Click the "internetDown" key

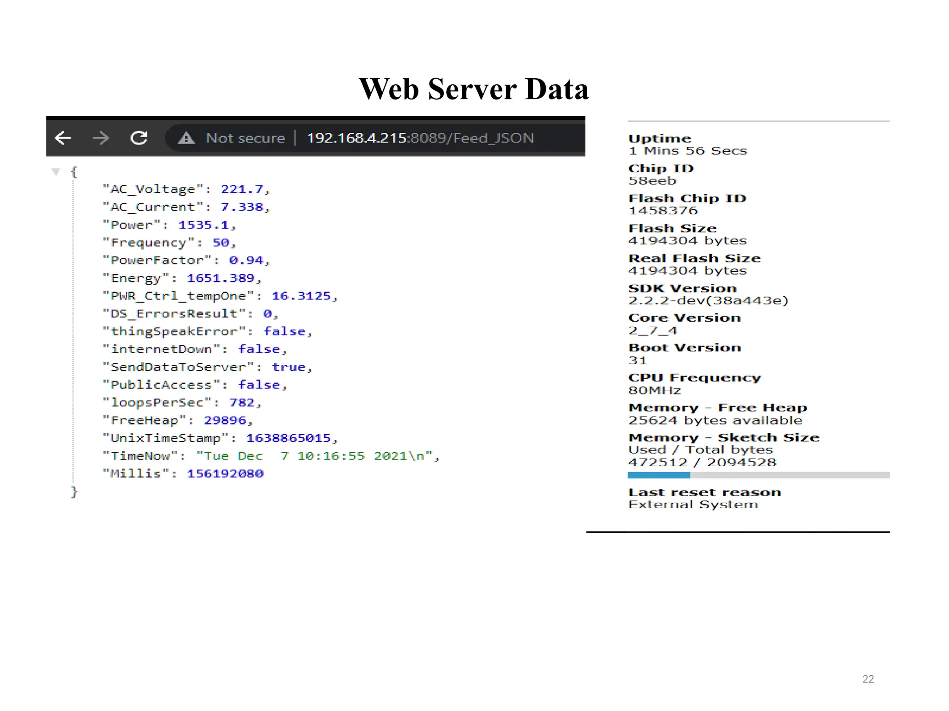[162, 349]
